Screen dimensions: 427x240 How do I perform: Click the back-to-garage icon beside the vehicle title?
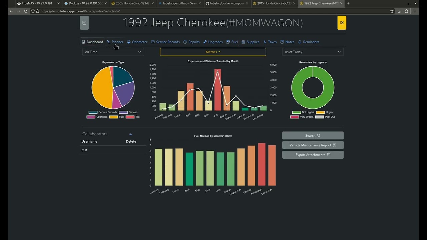pyautogui.click(x=84, y=23)
